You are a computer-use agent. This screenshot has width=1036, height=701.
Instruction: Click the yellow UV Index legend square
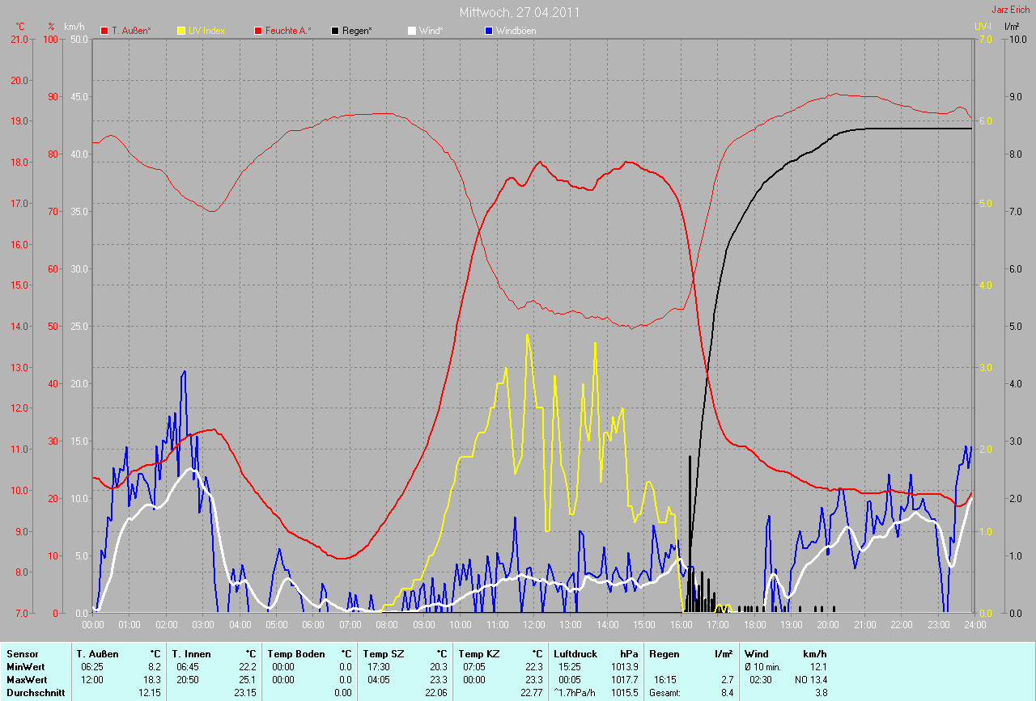click(181, 31)
